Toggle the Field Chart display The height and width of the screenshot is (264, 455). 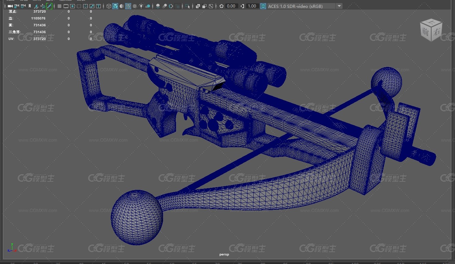click(85, 6)
